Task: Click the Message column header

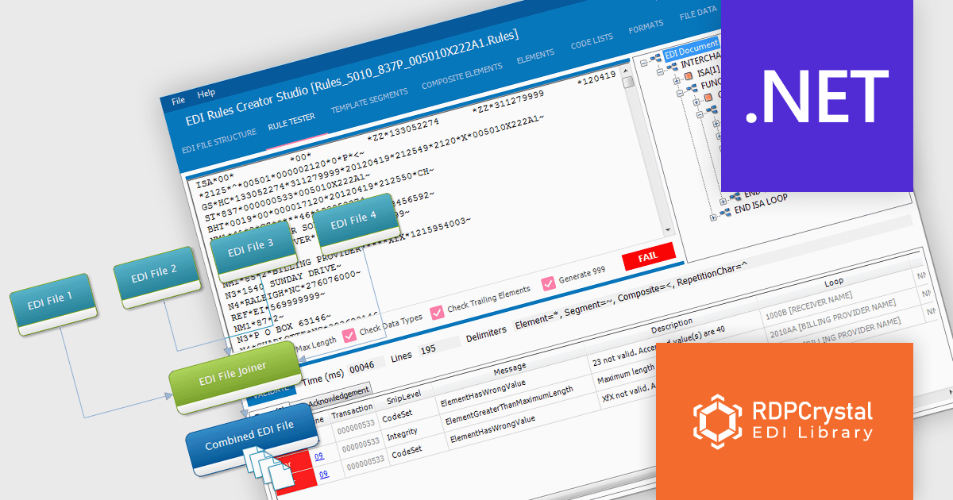Action: click(x=510, y=369)
